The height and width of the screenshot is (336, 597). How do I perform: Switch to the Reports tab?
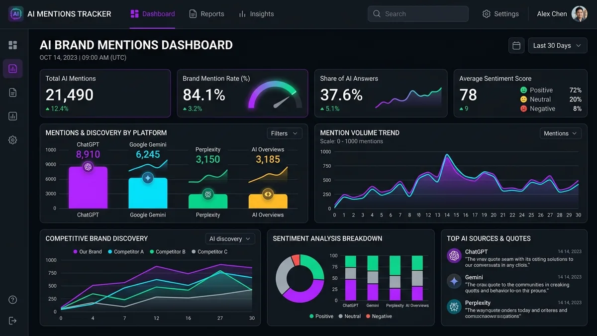(x=206, y=14)
